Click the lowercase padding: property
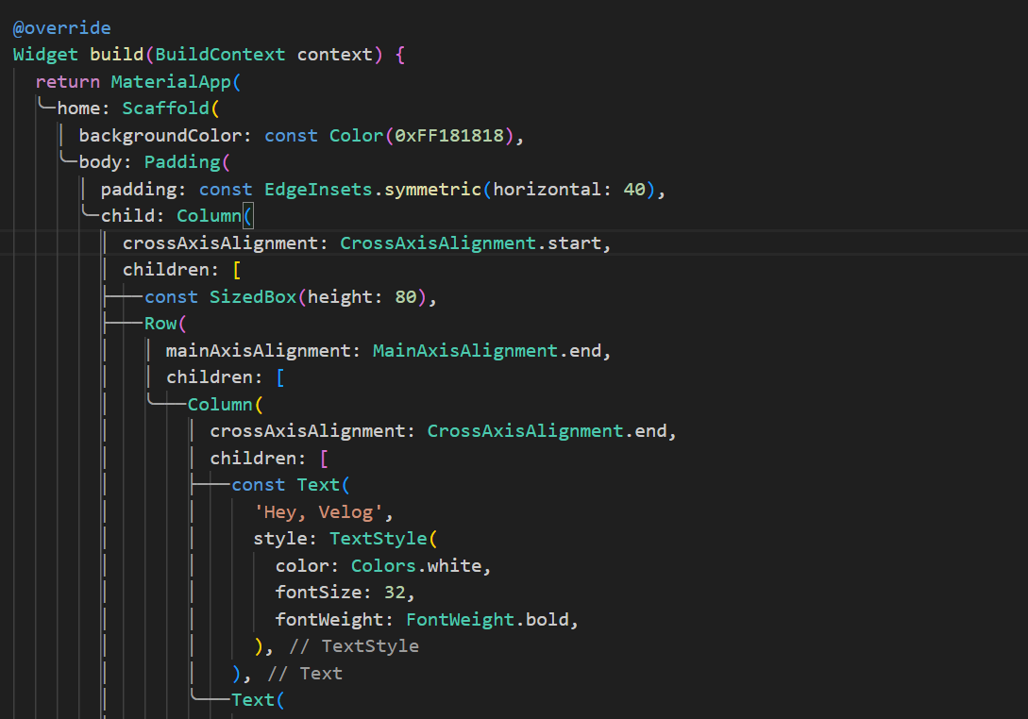The width and height of the screenshot is (1028, 719). [x=143, y=190]
